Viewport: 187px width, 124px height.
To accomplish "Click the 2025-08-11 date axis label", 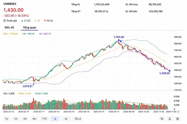I will click(x=114, y=112).
